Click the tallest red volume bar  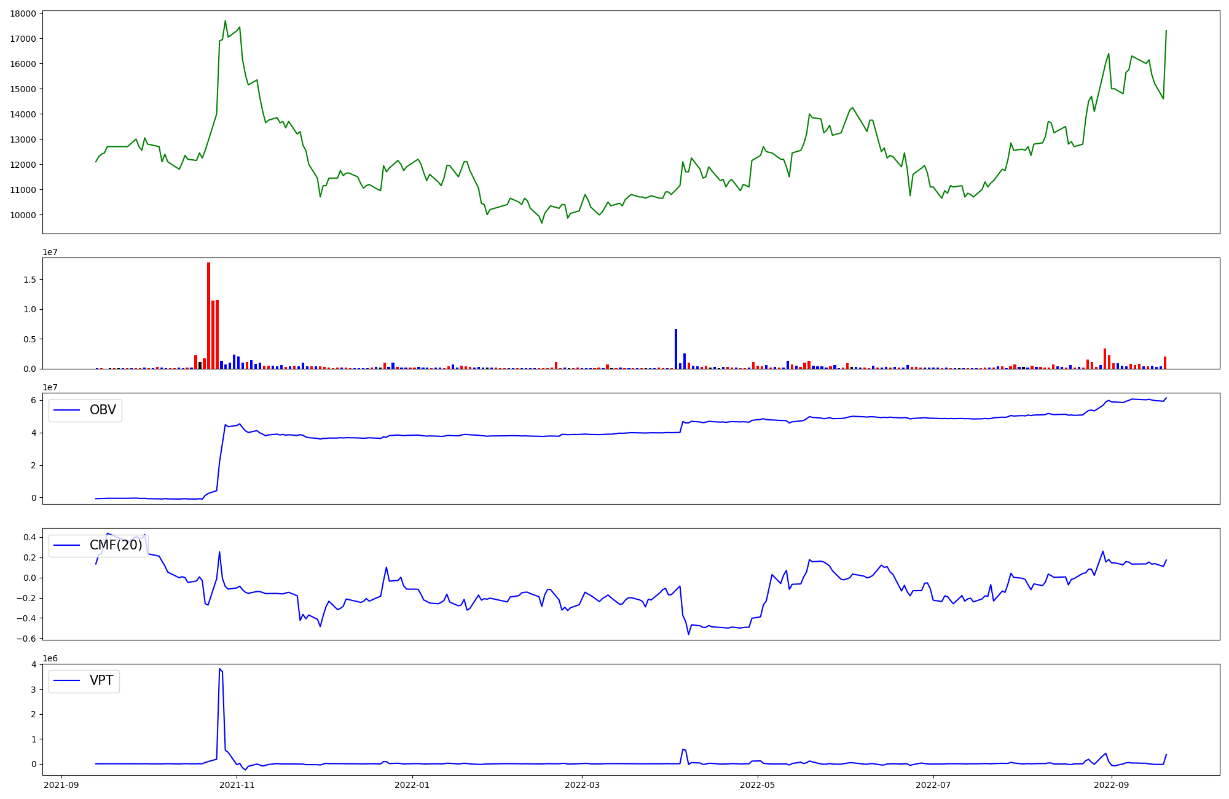pyautogui.click(x=208, y=317)
